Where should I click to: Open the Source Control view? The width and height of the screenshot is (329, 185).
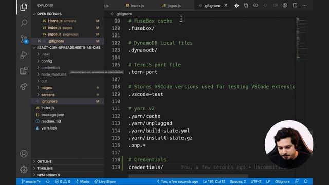(24, 39)
